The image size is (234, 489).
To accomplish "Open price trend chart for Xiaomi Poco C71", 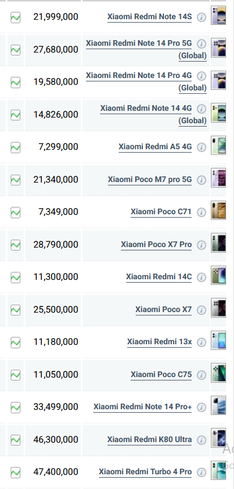I will 16,213.
